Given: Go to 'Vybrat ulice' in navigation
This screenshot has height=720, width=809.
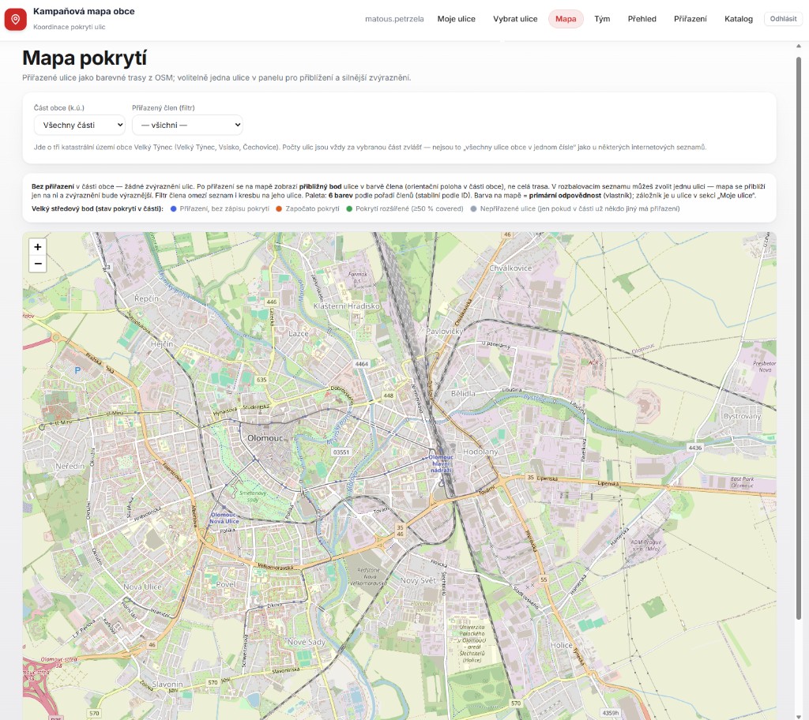Looking at the screenshot, I should click(515, 19).
